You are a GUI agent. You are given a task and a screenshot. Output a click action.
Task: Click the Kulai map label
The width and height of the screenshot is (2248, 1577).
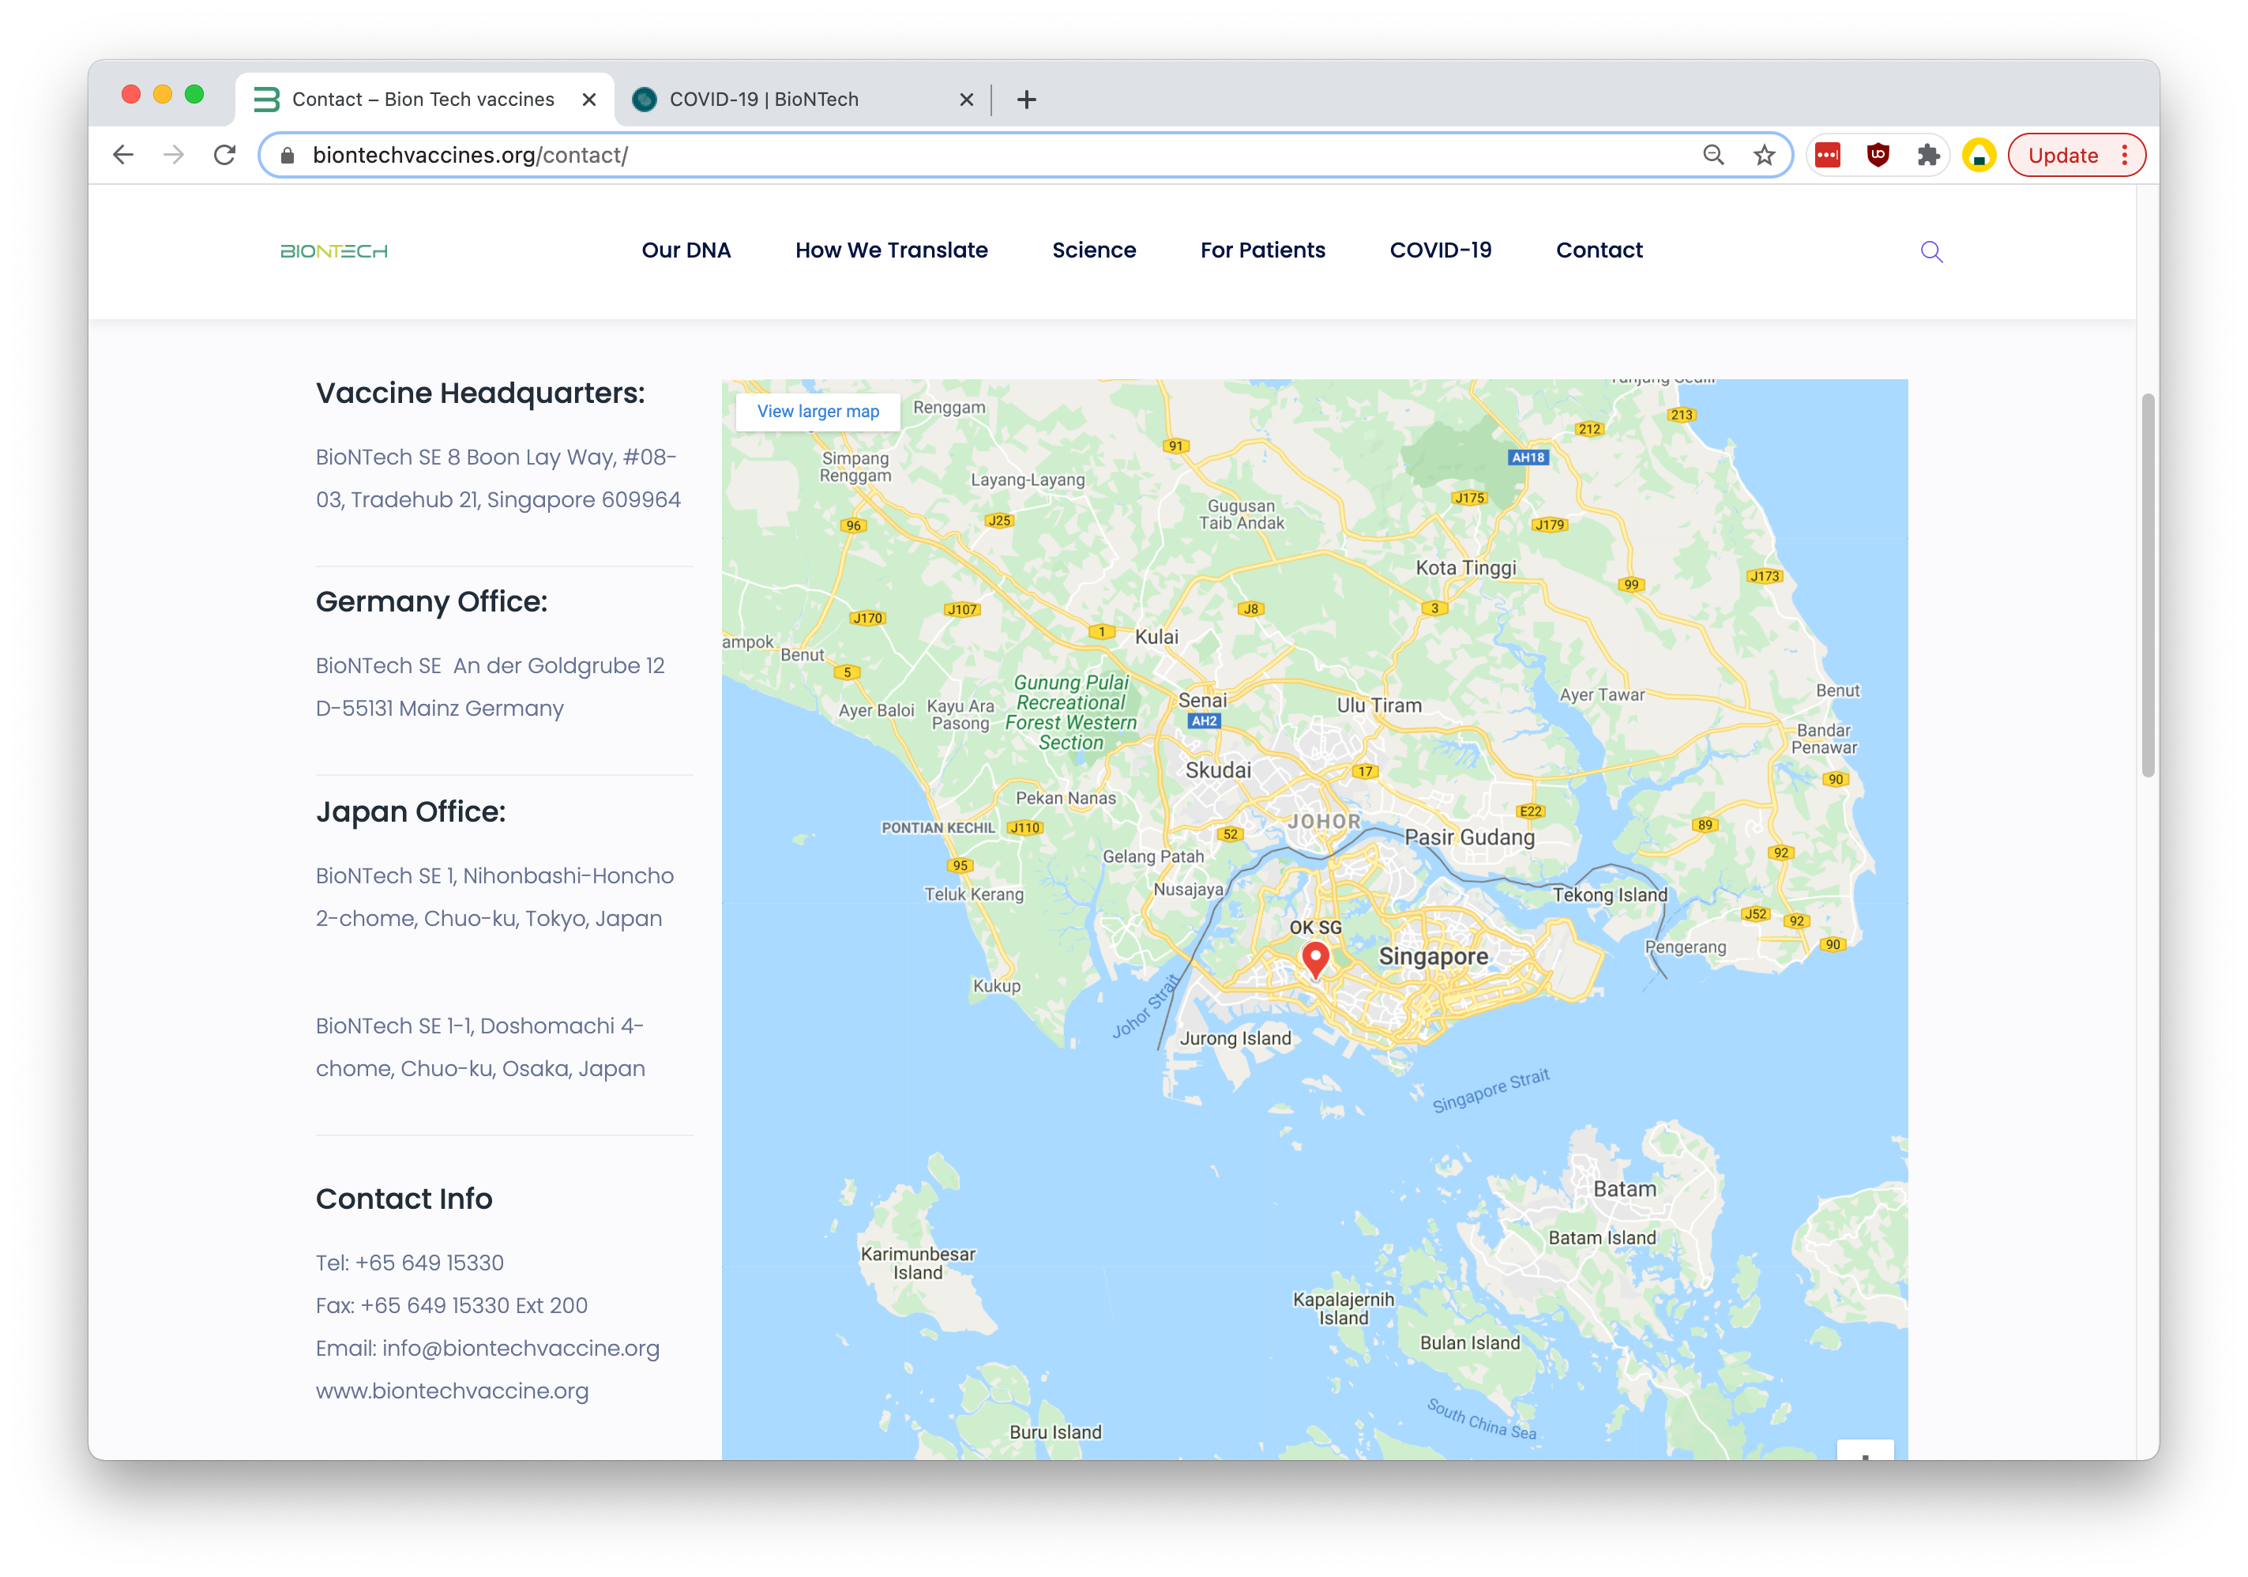tap(1156, 637)
